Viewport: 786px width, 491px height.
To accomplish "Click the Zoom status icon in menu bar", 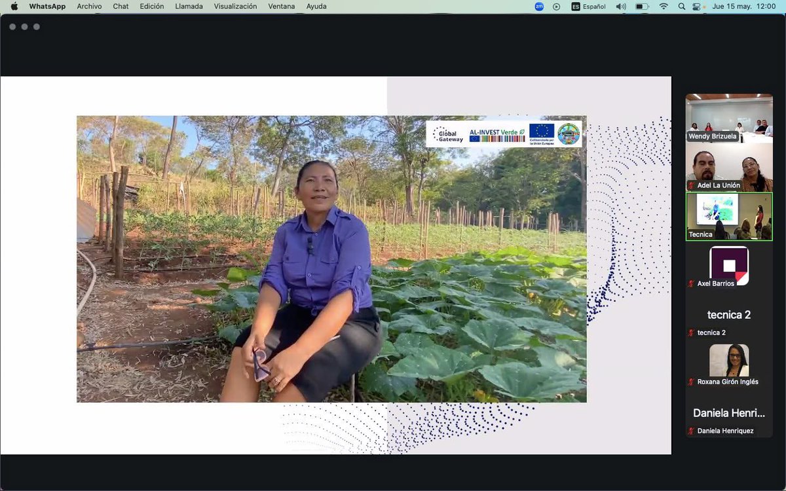I will tap(539, 7).
